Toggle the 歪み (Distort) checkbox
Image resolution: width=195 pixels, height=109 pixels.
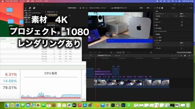click(154, 25)
